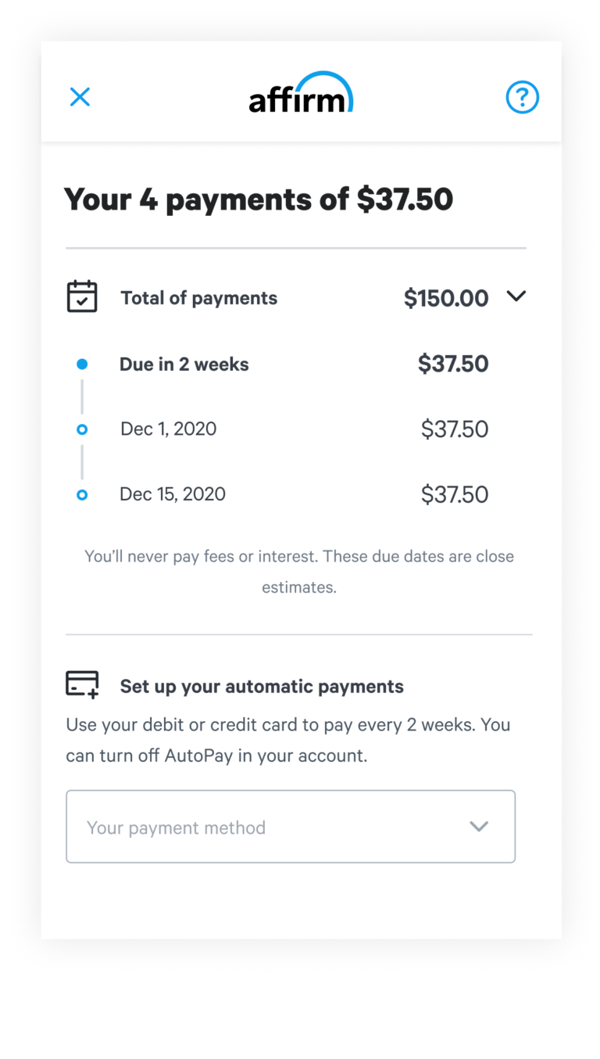This screenshot has width=600, height=1059.
Task: Click the arrow inside the payment method field
Action: coord(479,827)
